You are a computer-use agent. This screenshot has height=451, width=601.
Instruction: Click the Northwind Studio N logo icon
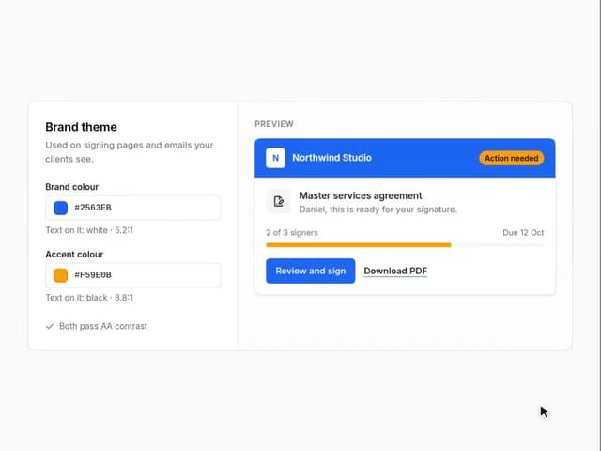pos(275,158)
